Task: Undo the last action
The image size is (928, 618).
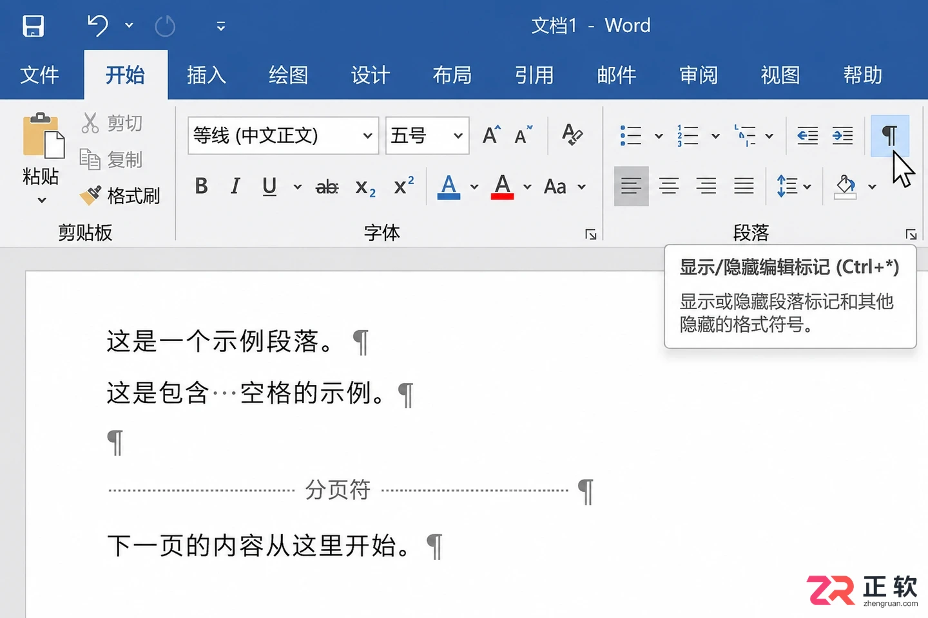Action: click(x=98, y=26)
